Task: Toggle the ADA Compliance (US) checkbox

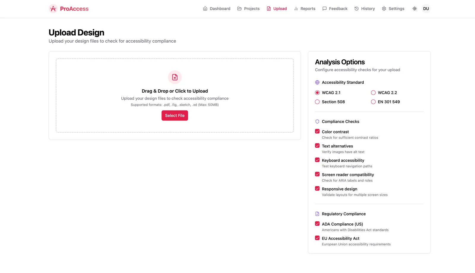Action: [317, 224]
